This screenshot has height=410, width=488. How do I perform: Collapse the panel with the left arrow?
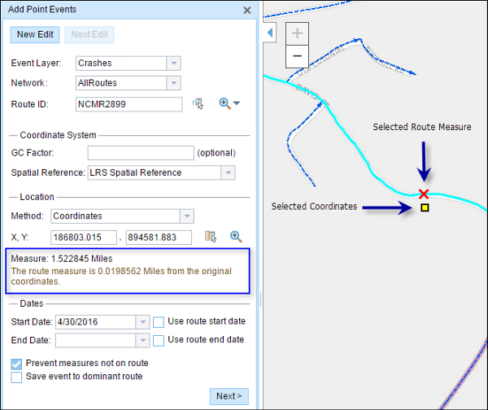271,33
